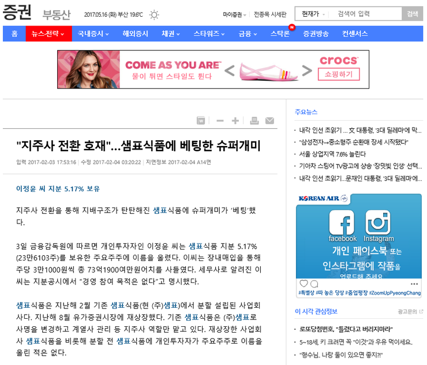Open news '기아차 스팅어 TV광고에 샹송'

point(360,166)
